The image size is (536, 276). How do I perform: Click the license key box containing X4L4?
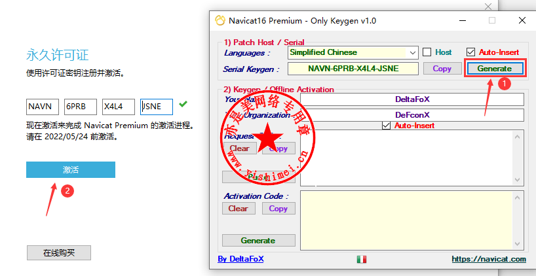point(119,107)
